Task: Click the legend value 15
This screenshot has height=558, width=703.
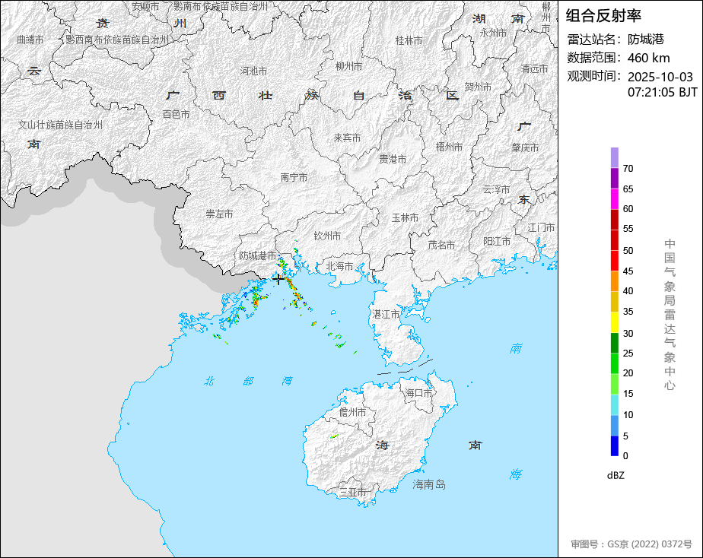Action: click(x=628, y=394)
